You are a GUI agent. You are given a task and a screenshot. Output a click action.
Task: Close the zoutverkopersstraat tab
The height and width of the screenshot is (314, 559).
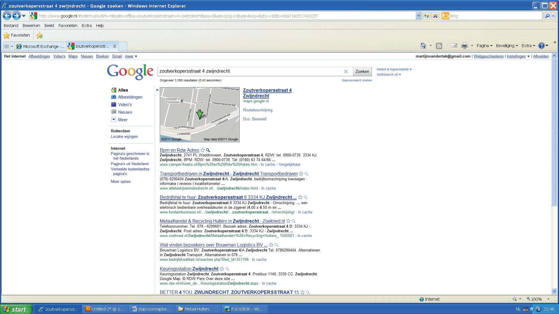[x=114, y=46]
